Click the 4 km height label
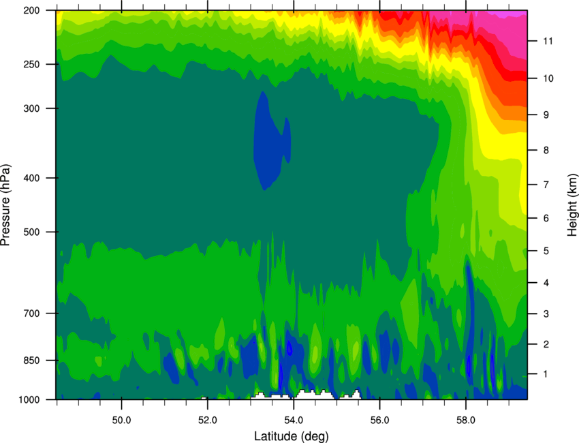Image resolution: width=579 pixels, height=443 pixels. click(546, 283)
